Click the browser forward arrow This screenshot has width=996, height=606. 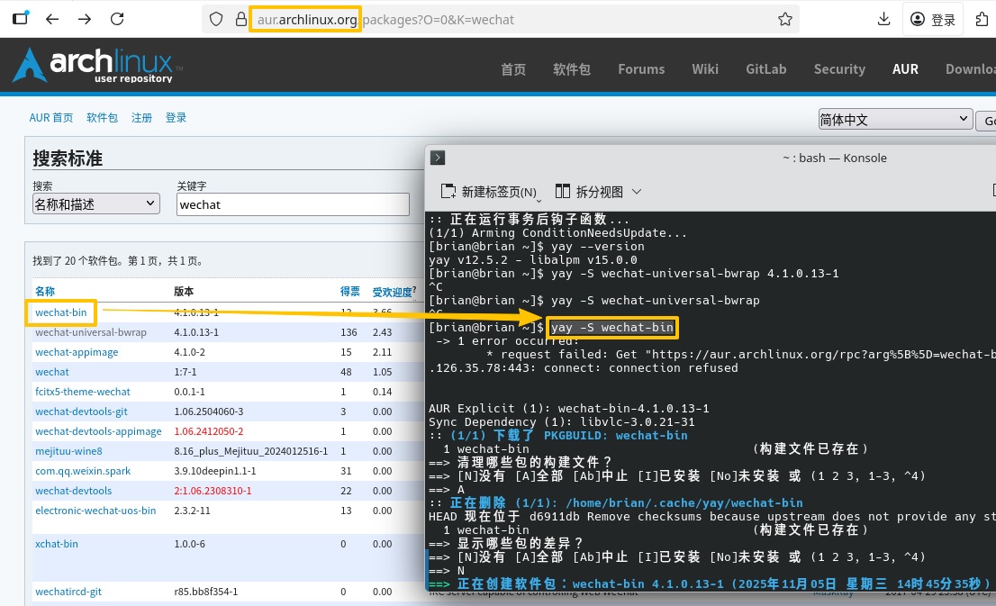[85, 19]
